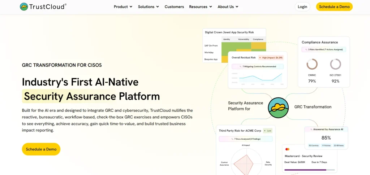Click the 11 Policies chip
The image size is (370, 175).
click(x=326, y=145)
